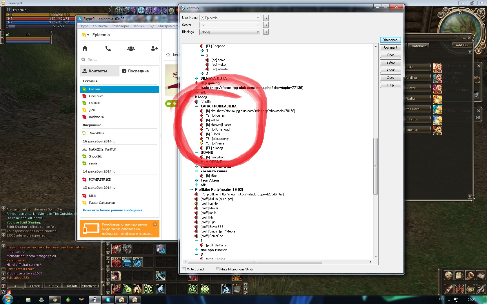
Task: Click speaker icon beside [b] gangebob
Action: click(x=201, y=157)
